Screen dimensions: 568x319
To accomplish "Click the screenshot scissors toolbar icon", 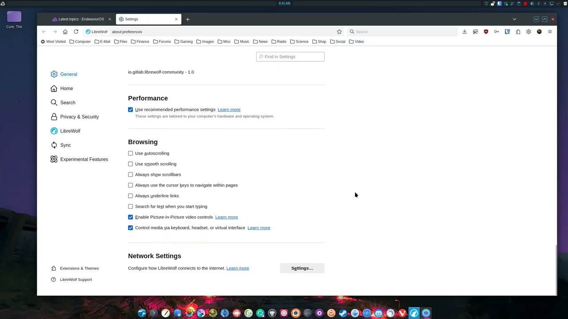I will 475,31.
